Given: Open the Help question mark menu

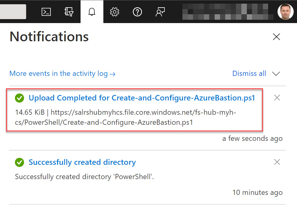Looking at the screenshot, I should click(x=137, y=12).
